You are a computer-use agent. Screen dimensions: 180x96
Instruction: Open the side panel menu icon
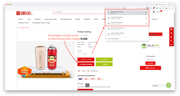point(171,29)
